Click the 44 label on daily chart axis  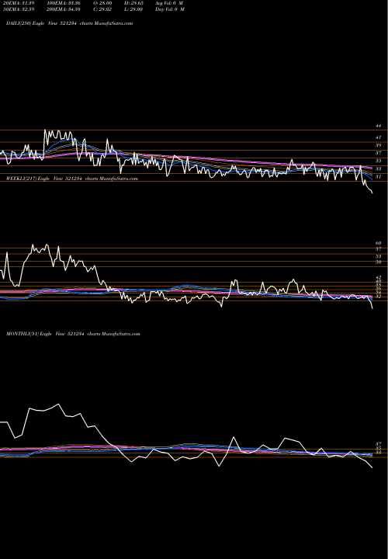click(x=378, y=126)
